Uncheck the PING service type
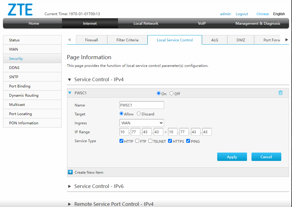Screen dimensions: 292x207 click(188, 141)
